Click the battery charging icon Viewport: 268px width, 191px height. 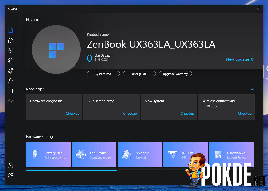point(35,155)
